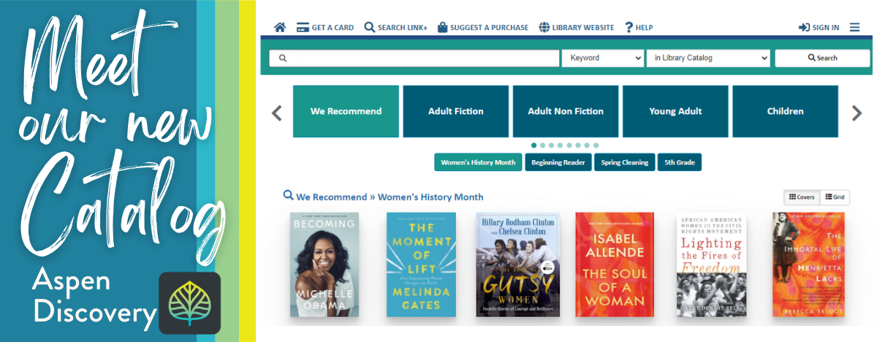Viewport: 877px width, 342px height.
Task: Go back with the left chevron arrow
Action: [277, 113]
